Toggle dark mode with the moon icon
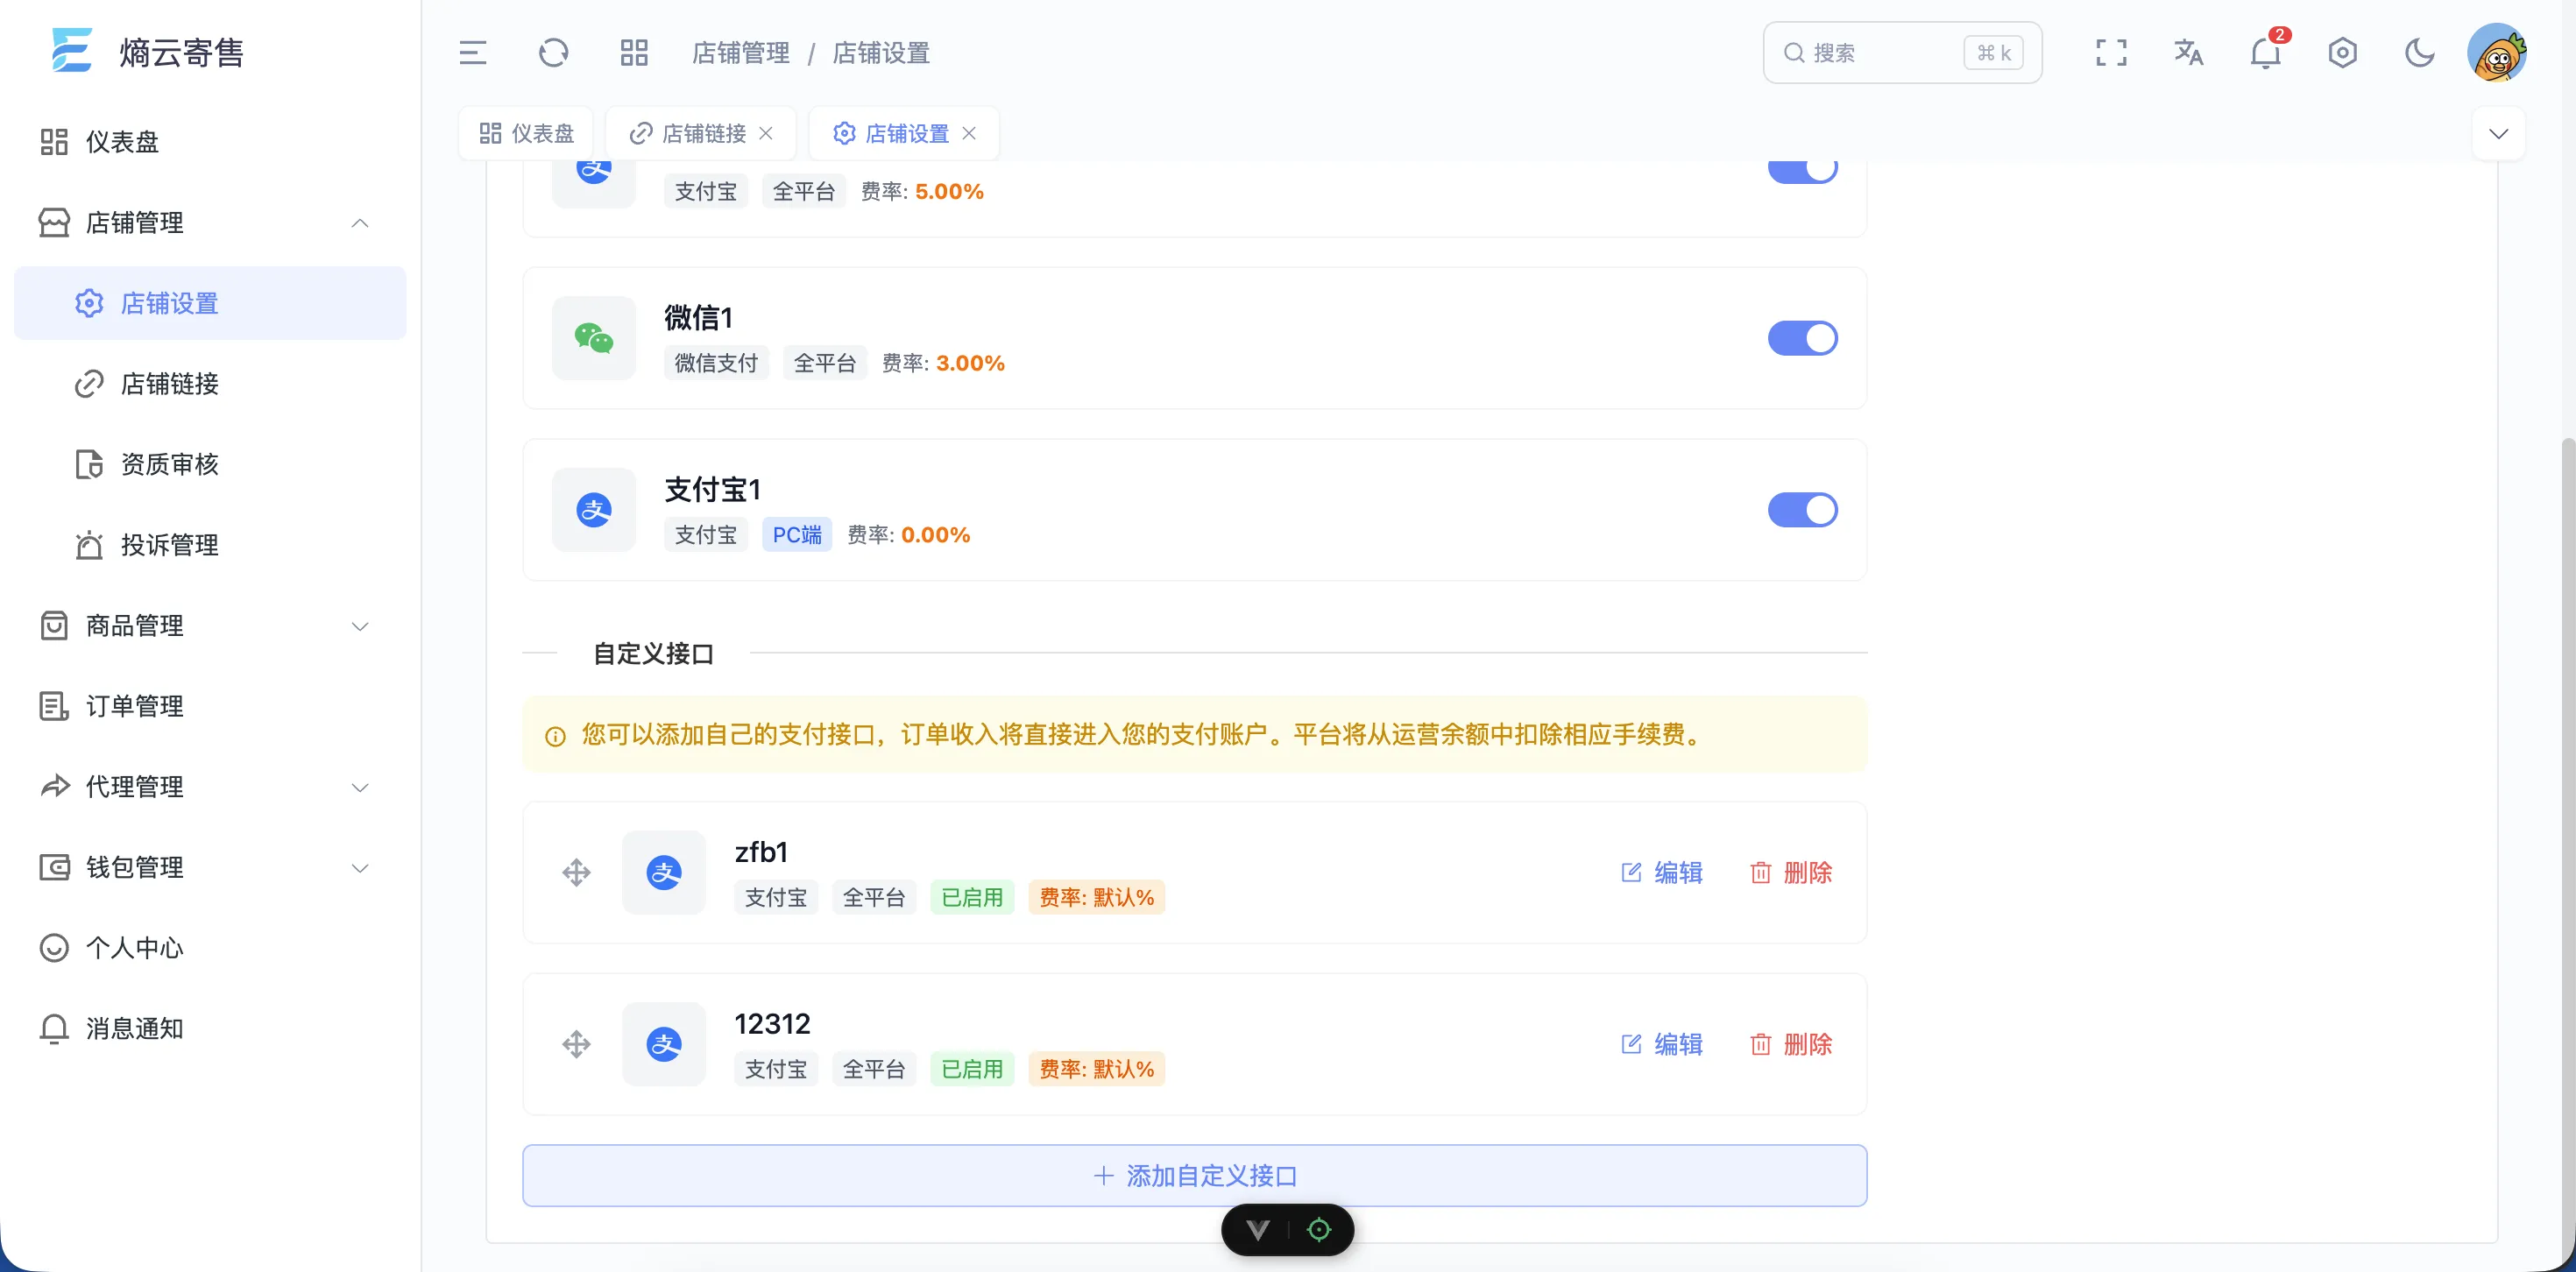This screenshot has width=2576, height=1272. coord(2420,52)
